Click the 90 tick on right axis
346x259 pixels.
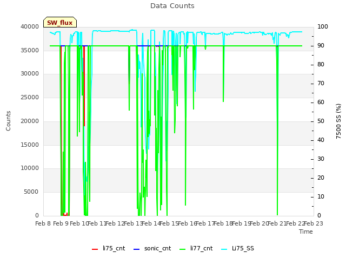point(321,45)
